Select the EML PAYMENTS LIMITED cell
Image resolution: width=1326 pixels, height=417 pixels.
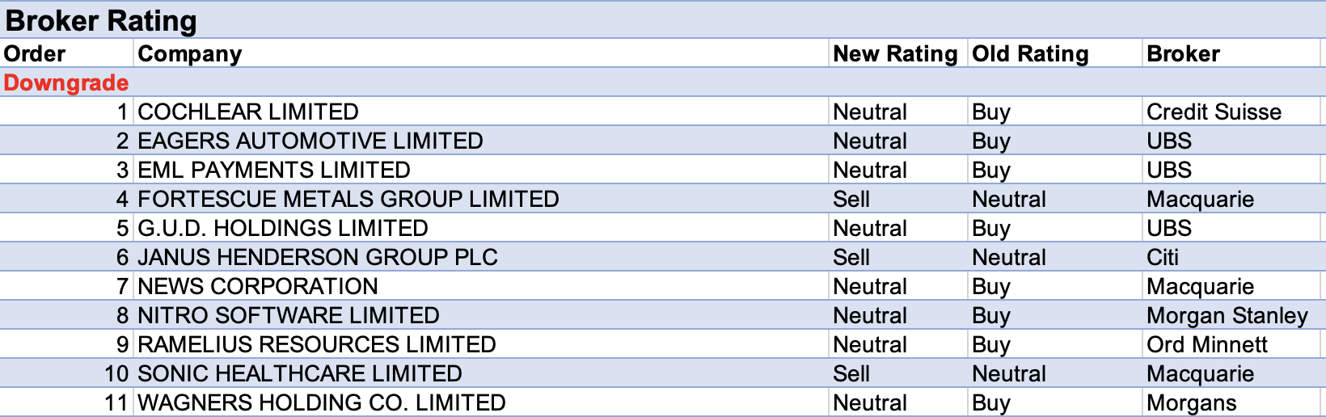click(x=274, y=170)
